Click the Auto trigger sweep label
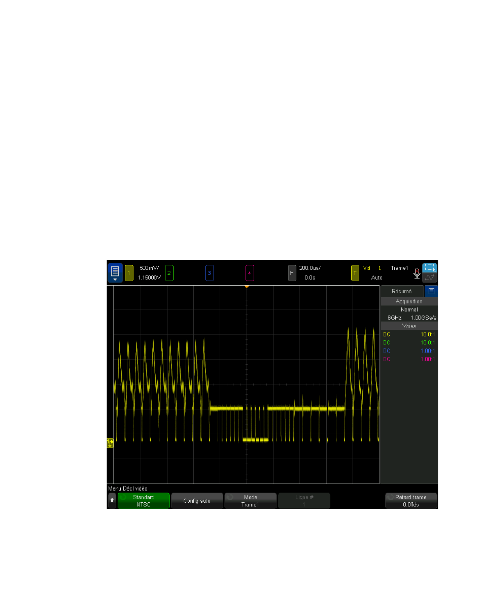 [377, 277]
